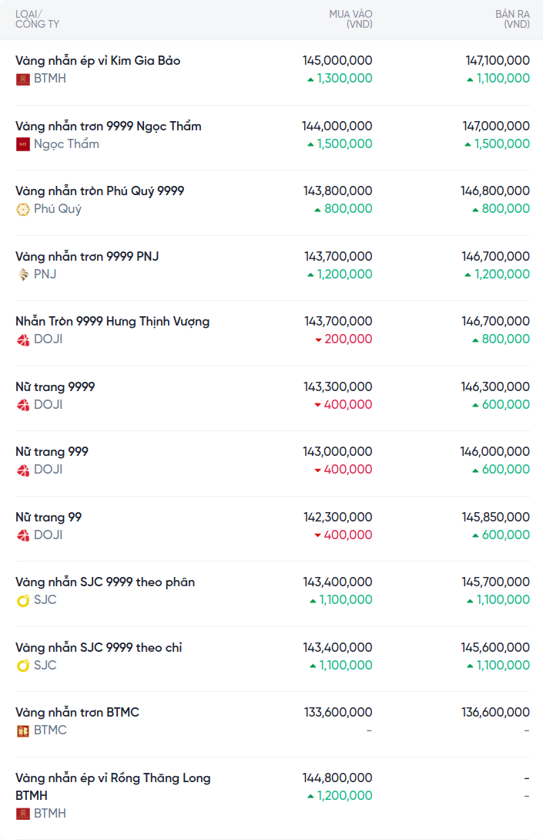Open Vàng nhẫn tròn Phú Quý 9999
Viewport: 543px width, 840px height.
point(100,191)
